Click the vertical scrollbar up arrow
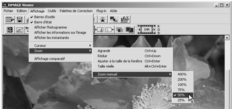 pos(227,38)
